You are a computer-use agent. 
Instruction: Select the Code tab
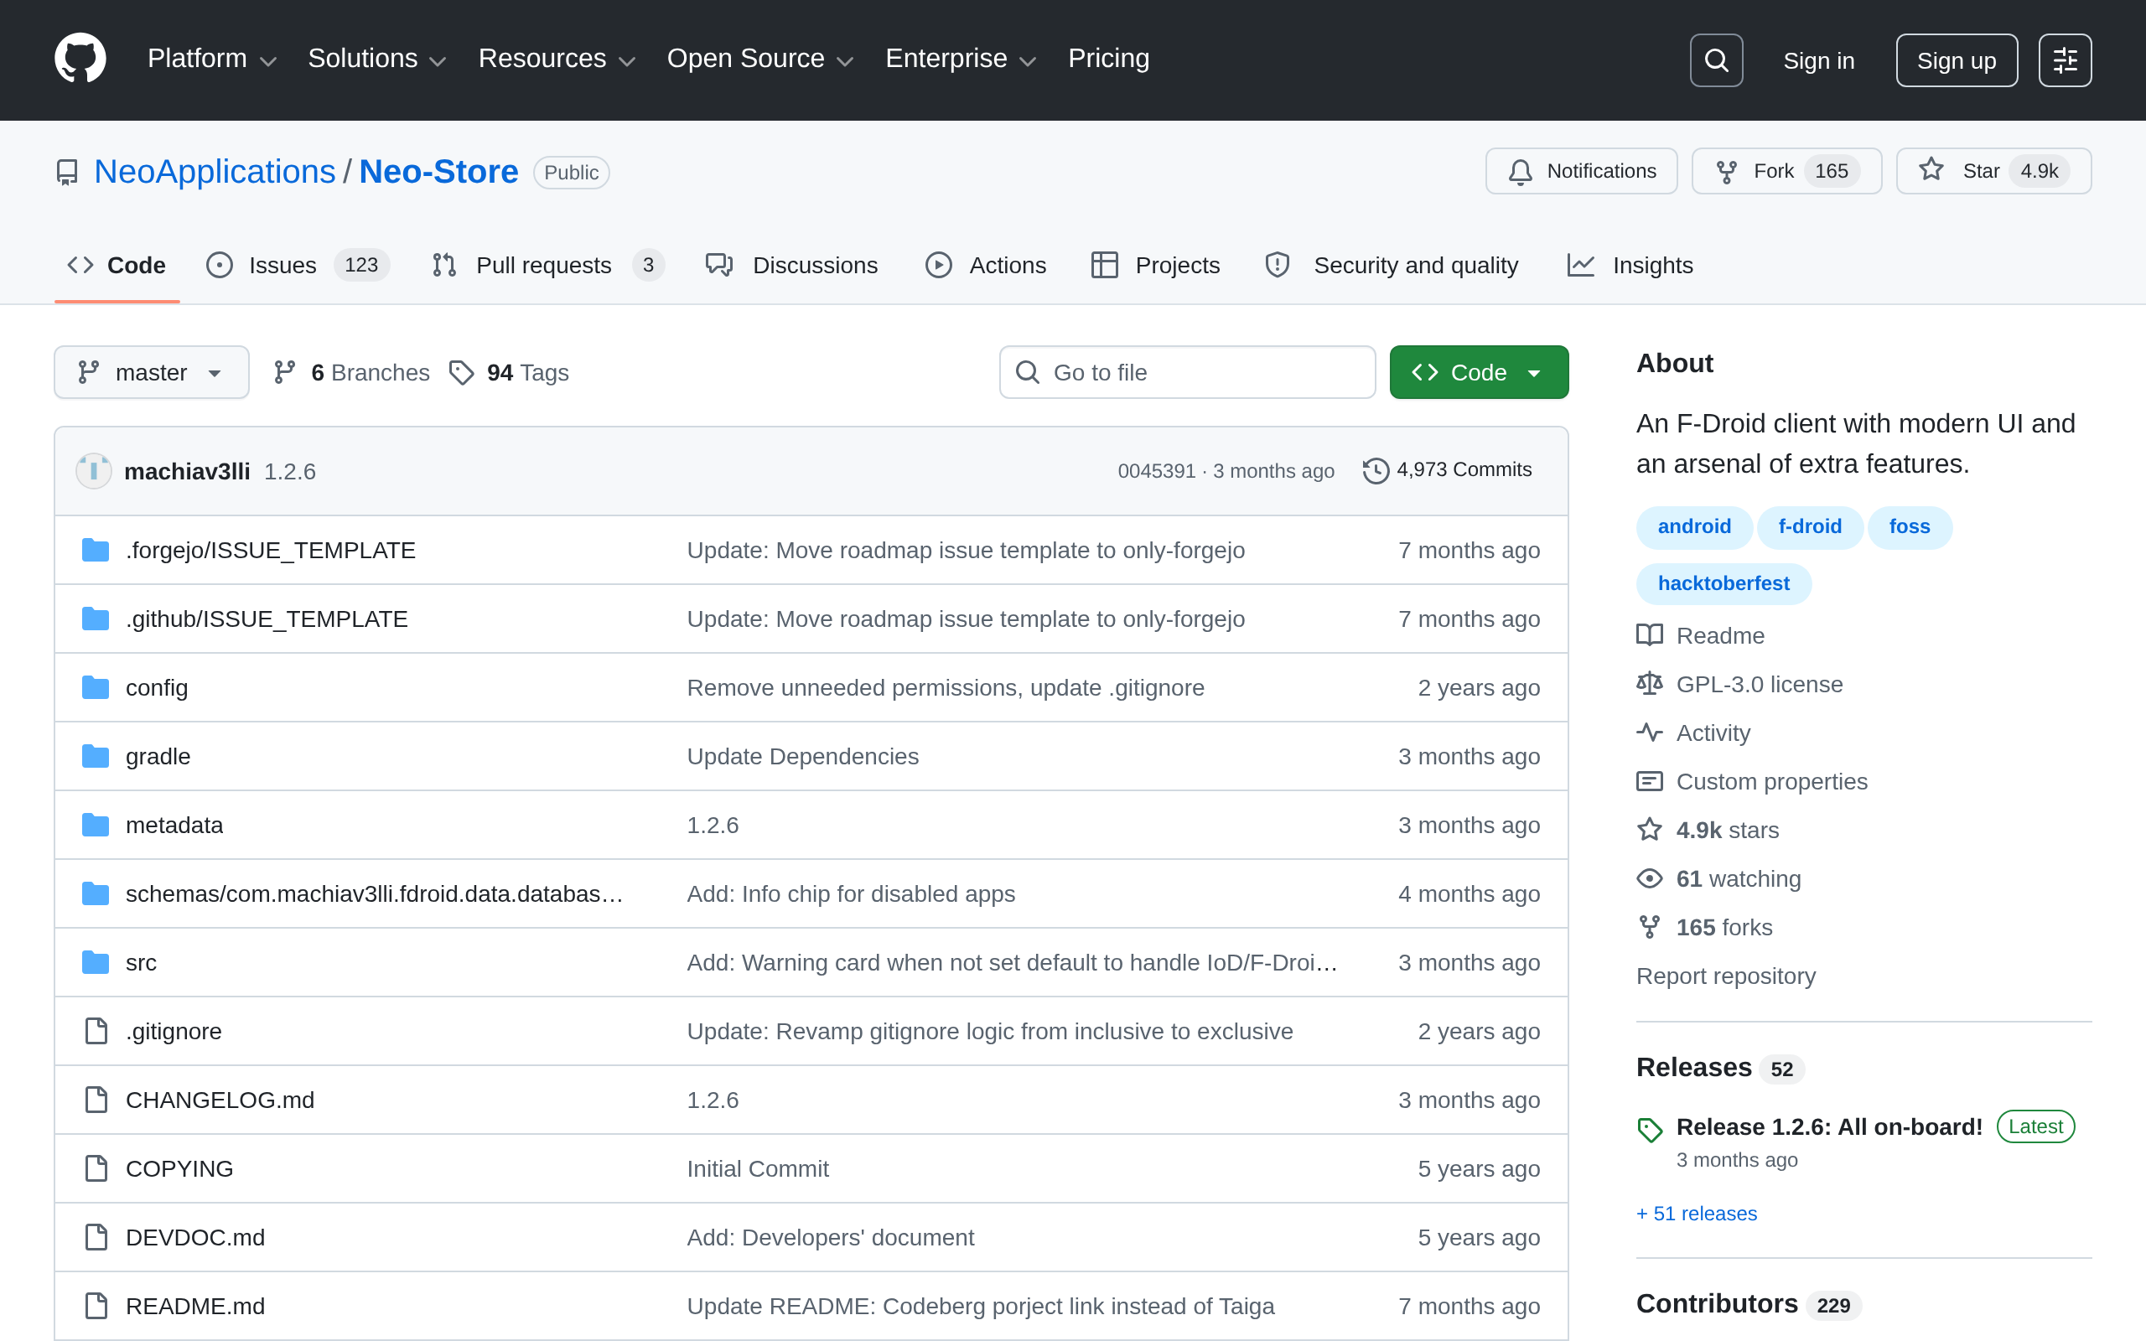point(117,265)
